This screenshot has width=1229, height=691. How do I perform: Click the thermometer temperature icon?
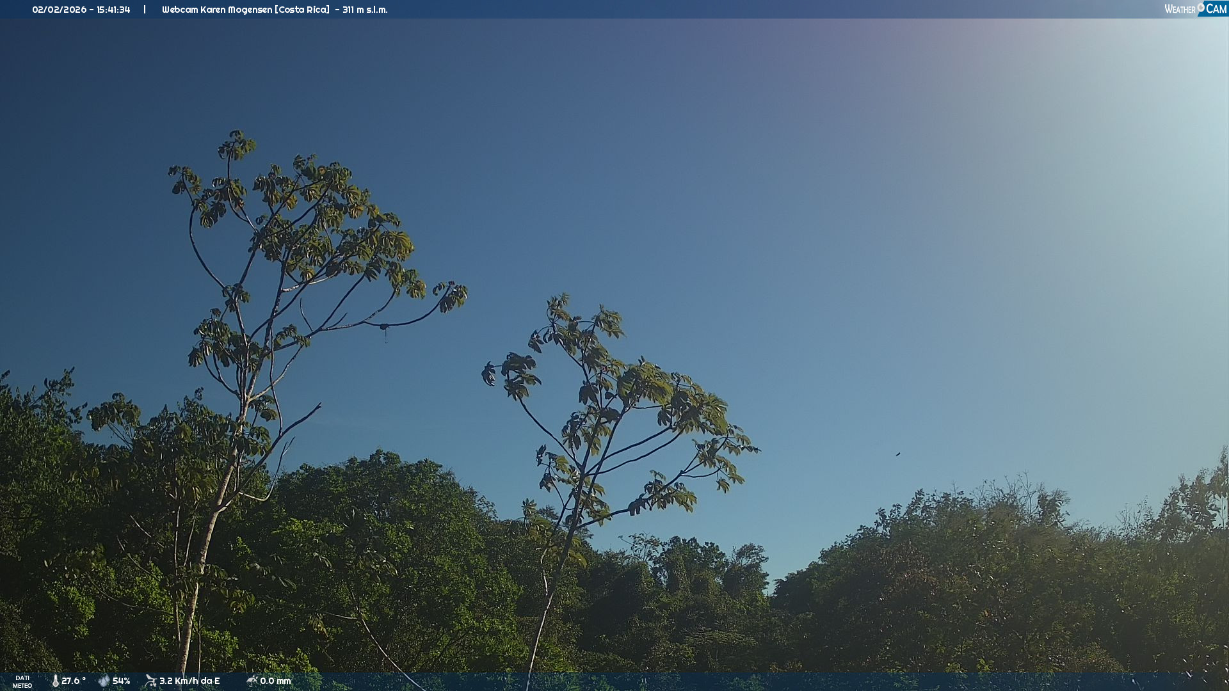[x=55, y=681]
